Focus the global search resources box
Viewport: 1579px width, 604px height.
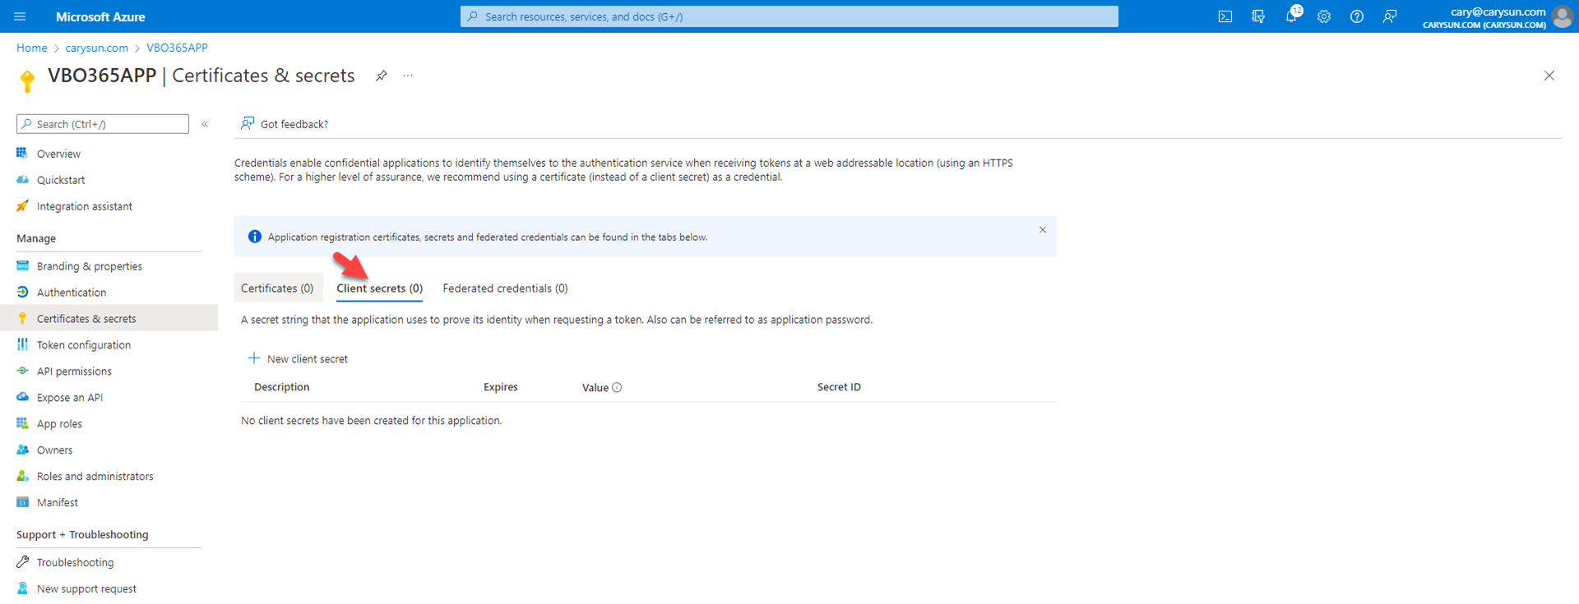click(x=789, y=16)
